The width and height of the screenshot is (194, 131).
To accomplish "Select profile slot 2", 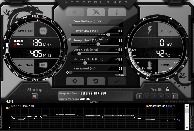I will (x=147, y=96).
